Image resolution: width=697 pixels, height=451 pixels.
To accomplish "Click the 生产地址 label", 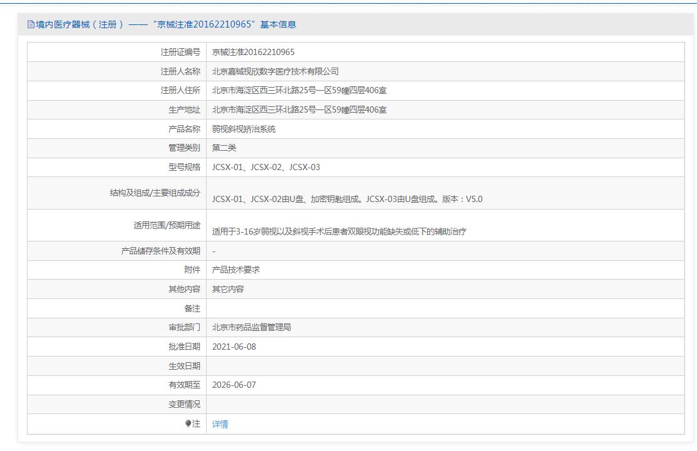I will (x=185, y=109).
